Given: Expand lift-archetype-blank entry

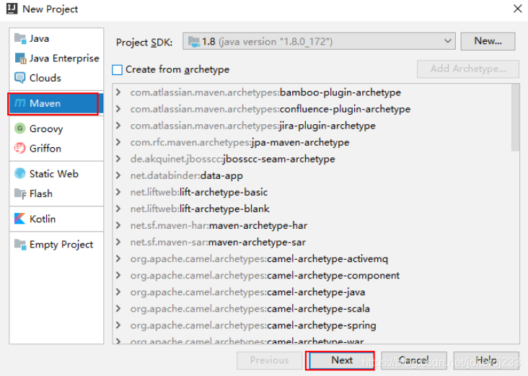Looking at the screenshot, I should [118, 209].
